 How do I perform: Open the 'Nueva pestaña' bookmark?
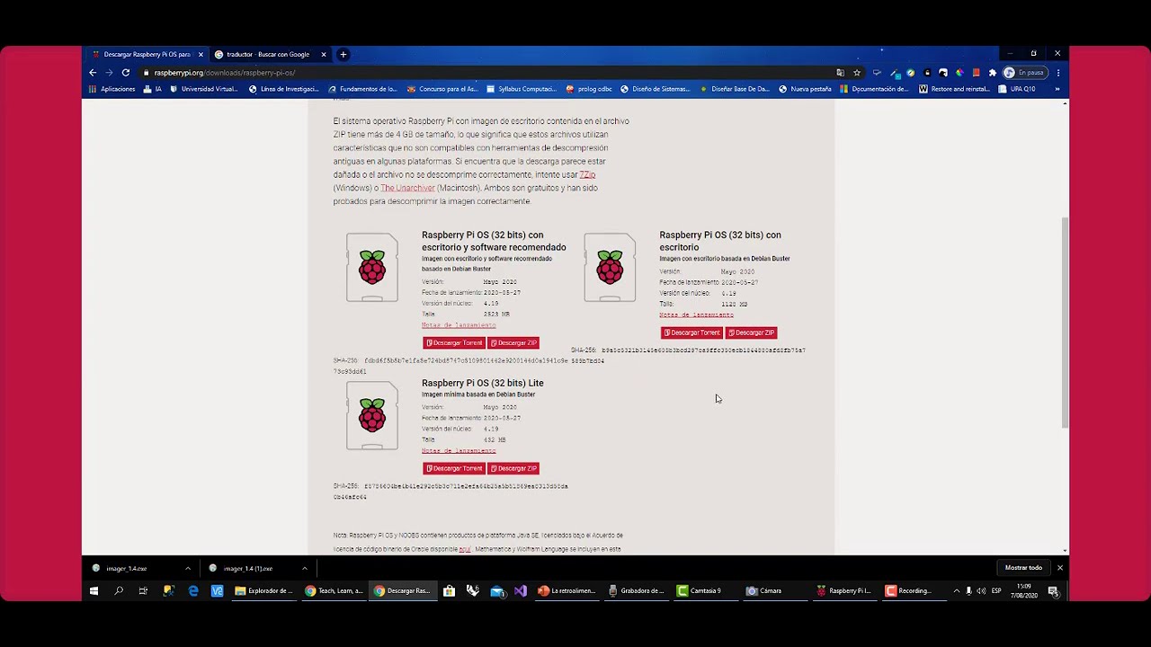[805, 89]
